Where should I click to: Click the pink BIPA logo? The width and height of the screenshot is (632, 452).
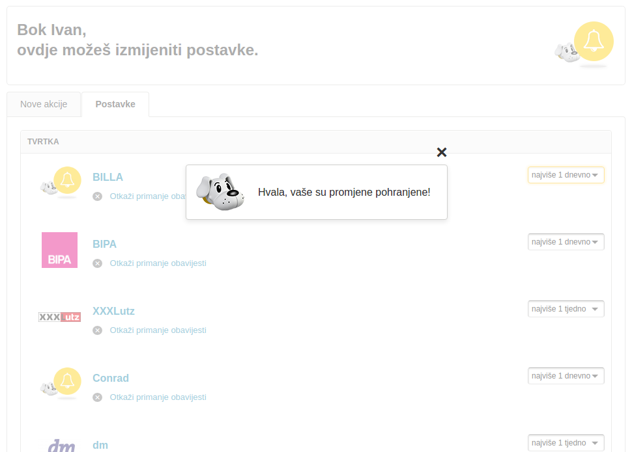tap(59, 250)
